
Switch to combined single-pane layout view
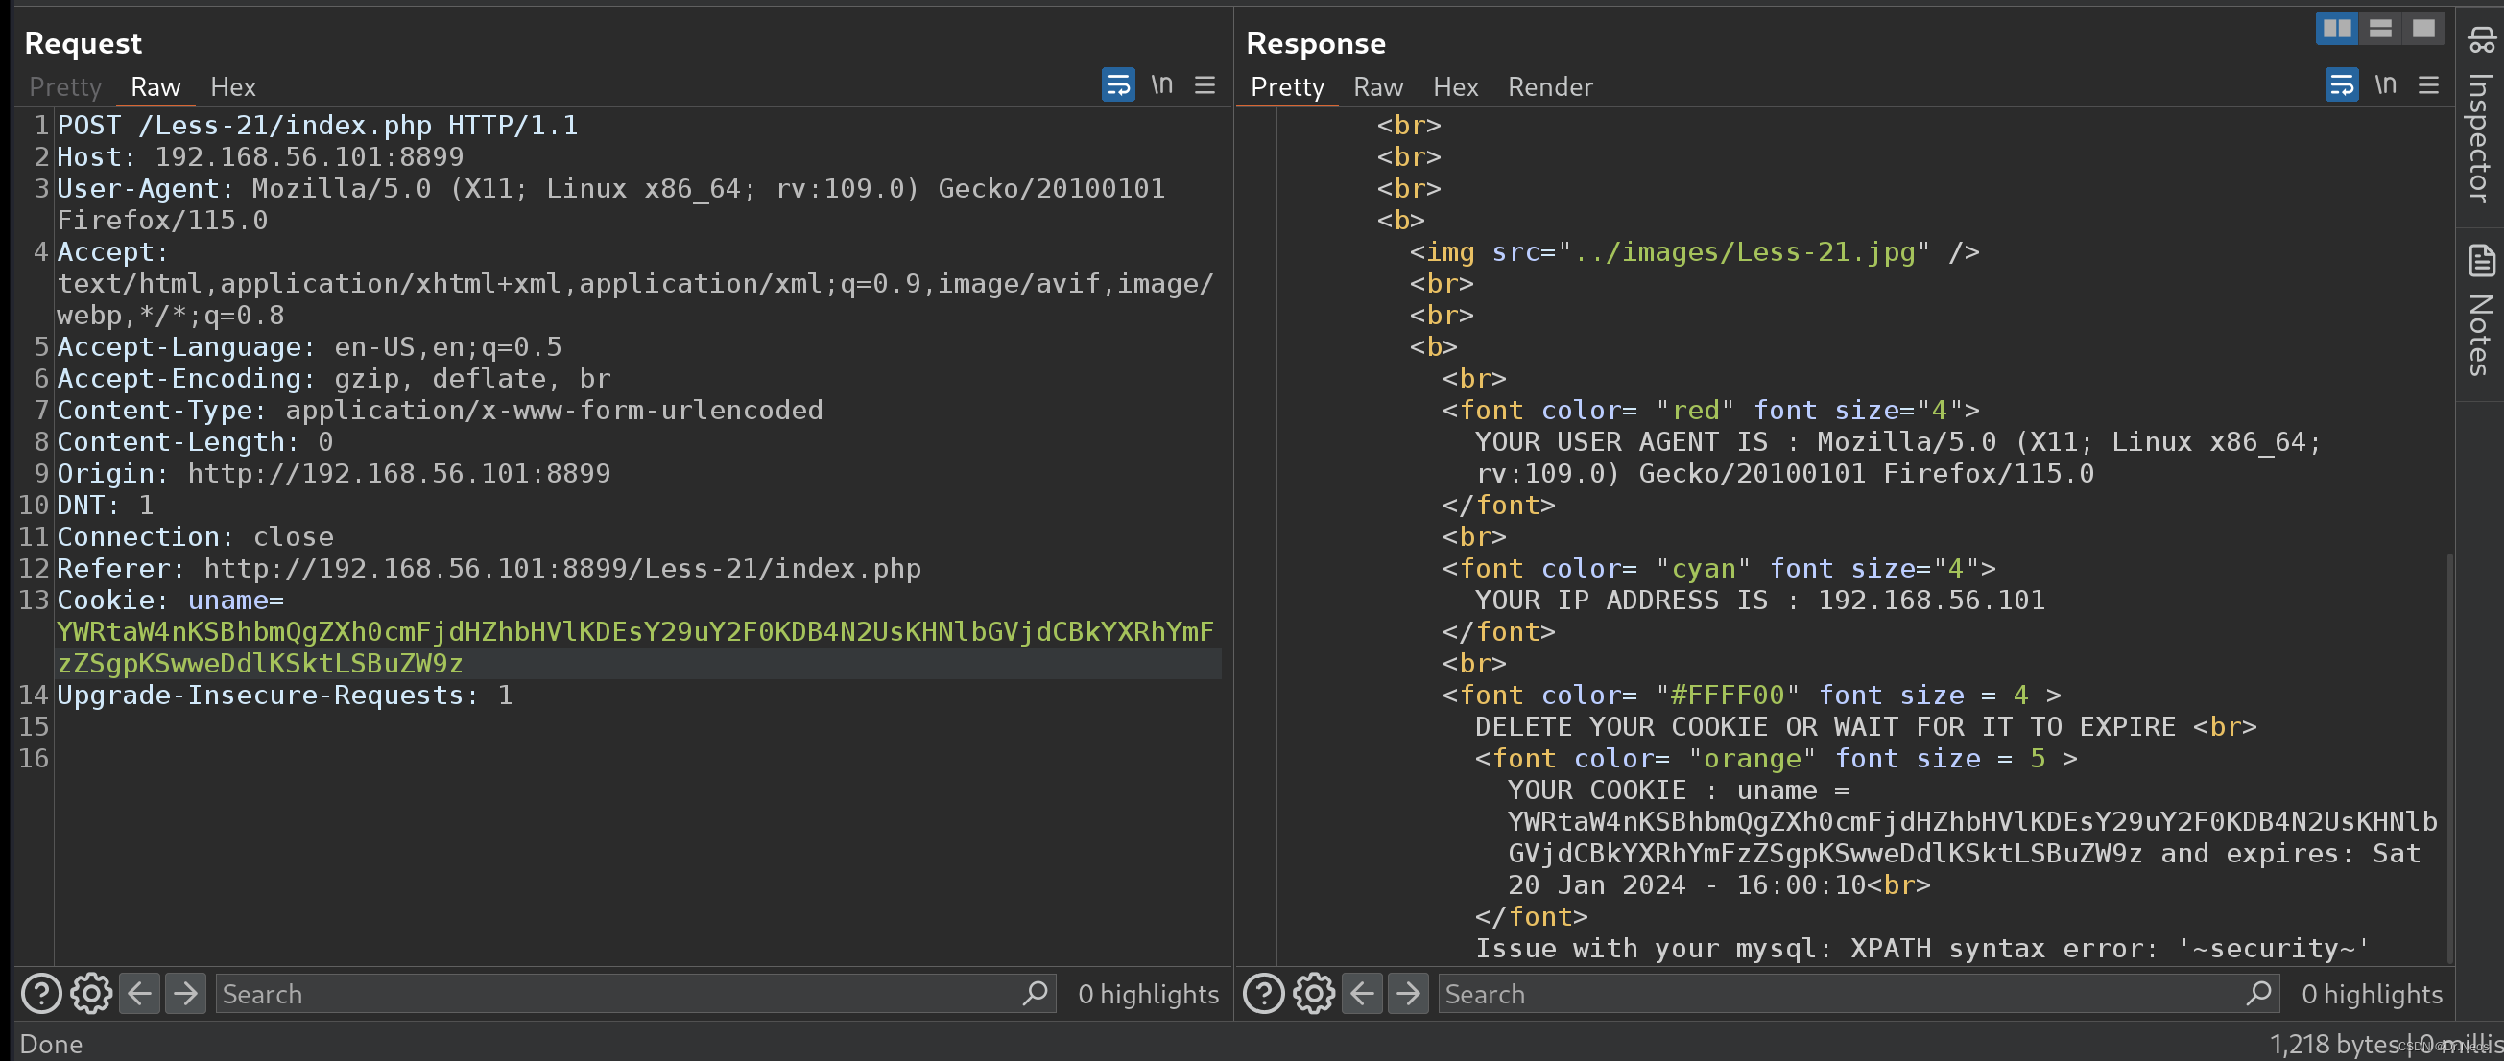(2423, 28)
